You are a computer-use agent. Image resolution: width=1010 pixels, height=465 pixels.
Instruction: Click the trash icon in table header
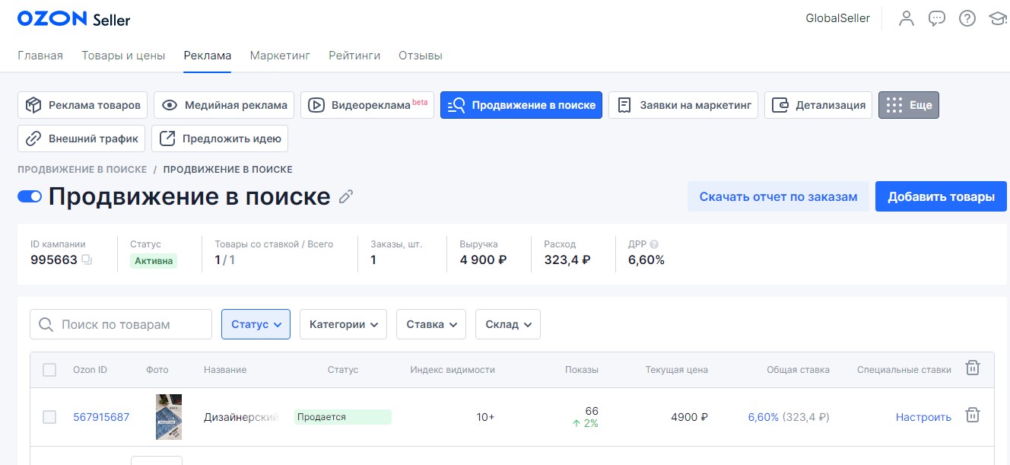[x=972, y=368]
